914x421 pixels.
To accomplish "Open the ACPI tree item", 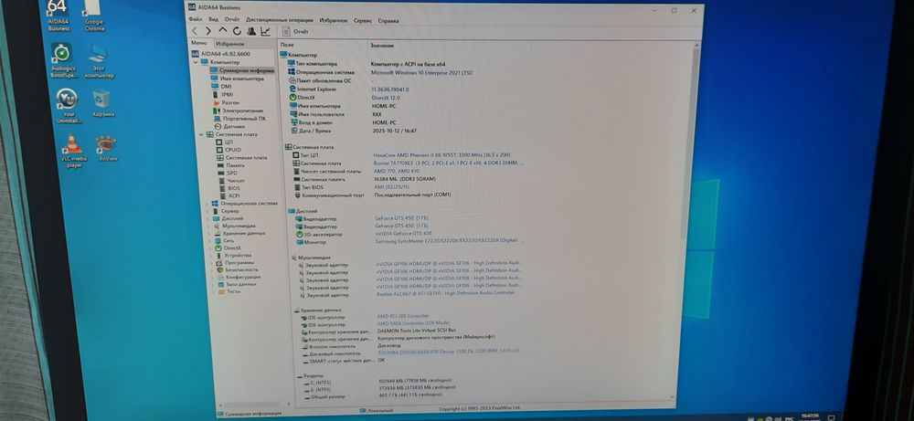I will [230, 195].
